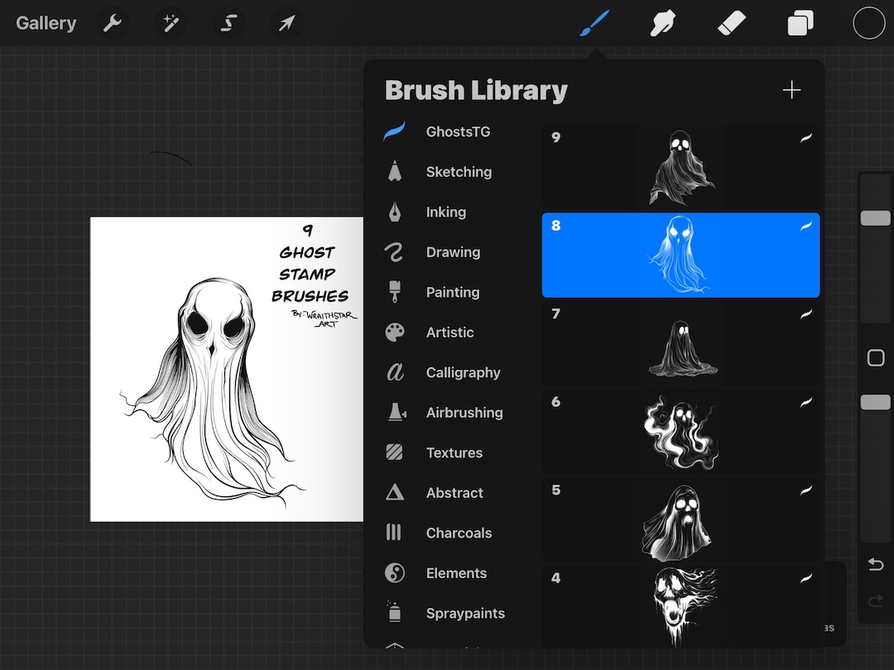Tap the stroke icon on brush 6
The width and height of the screenshot is (894, 670).
805,402
